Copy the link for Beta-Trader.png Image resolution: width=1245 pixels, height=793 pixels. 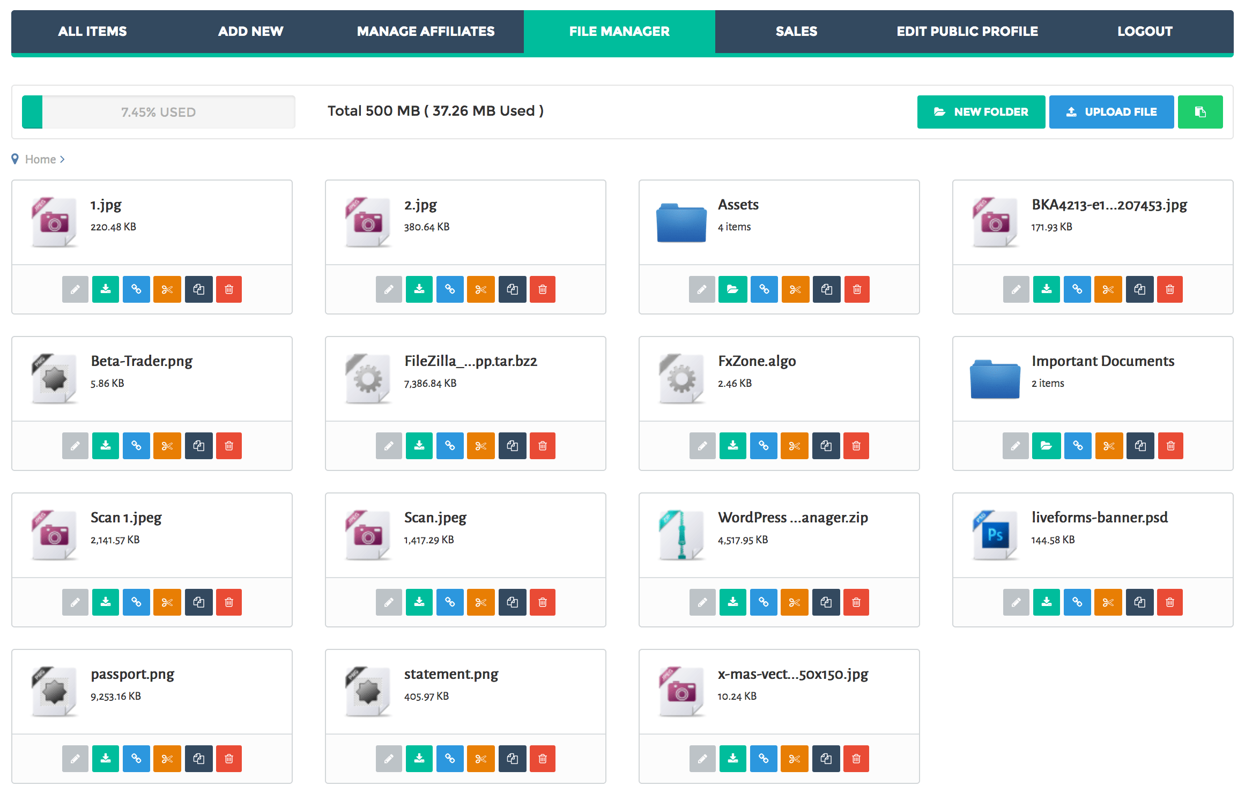click(x=136, y=445)
